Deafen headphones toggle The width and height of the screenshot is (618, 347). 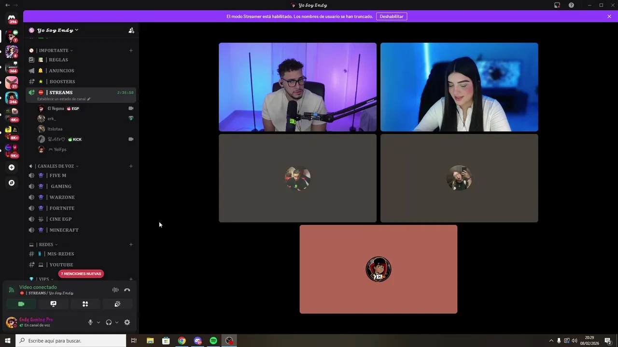(x=109, y=322)
